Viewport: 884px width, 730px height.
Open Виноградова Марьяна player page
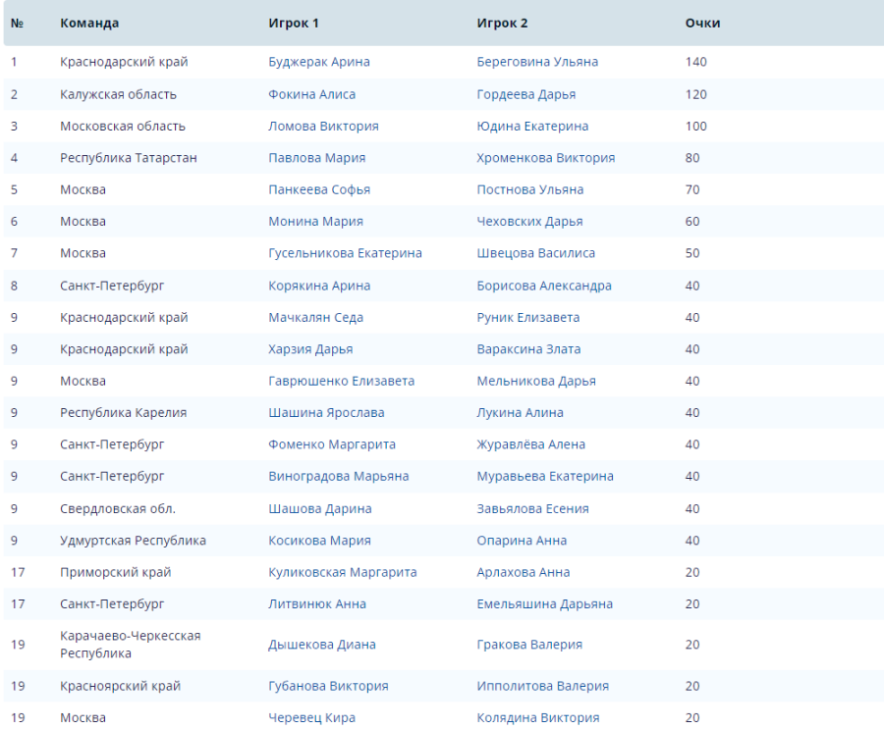[338, 476]
